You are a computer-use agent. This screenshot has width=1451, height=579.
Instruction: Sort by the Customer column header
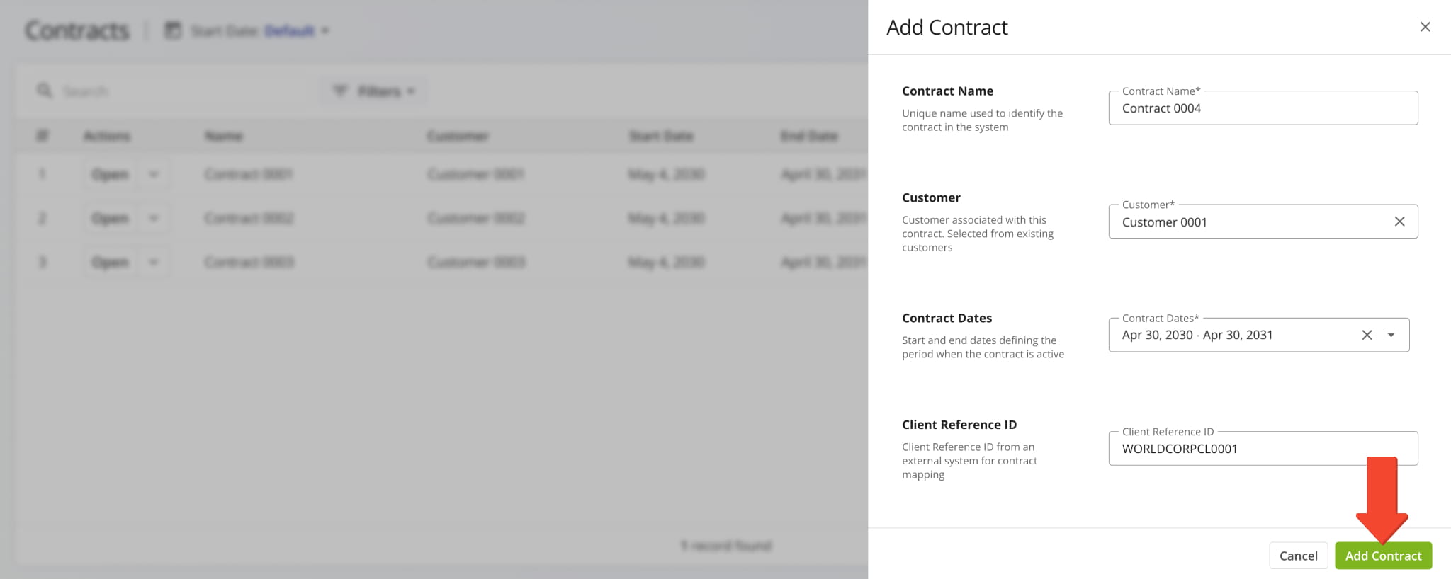(x=458, y=136)
